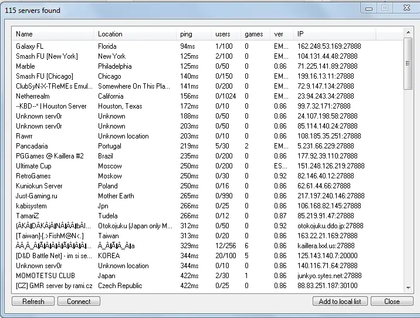Click the Czech Republic location cell

[120, 286]
